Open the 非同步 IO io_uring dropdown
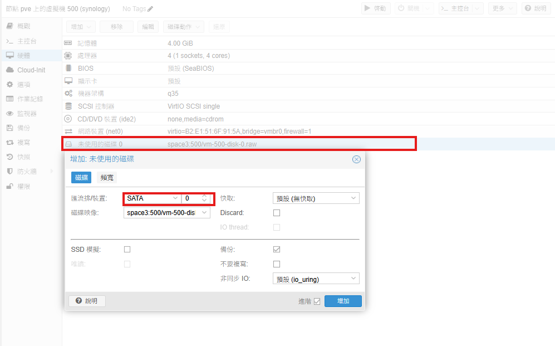 coord(353,279)
